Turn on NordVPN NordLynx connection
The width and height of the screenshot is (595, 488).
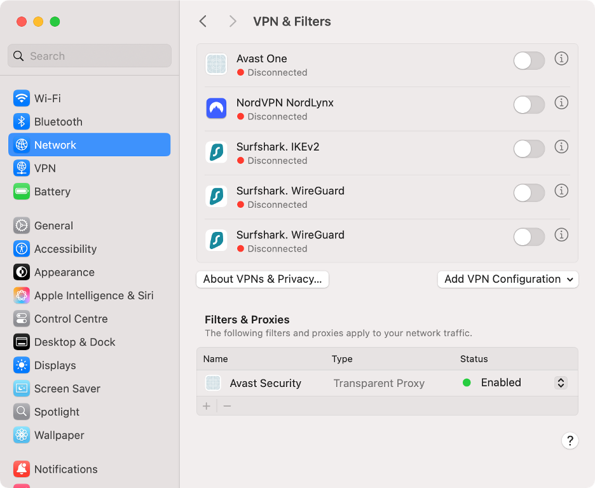pos(529,105)
